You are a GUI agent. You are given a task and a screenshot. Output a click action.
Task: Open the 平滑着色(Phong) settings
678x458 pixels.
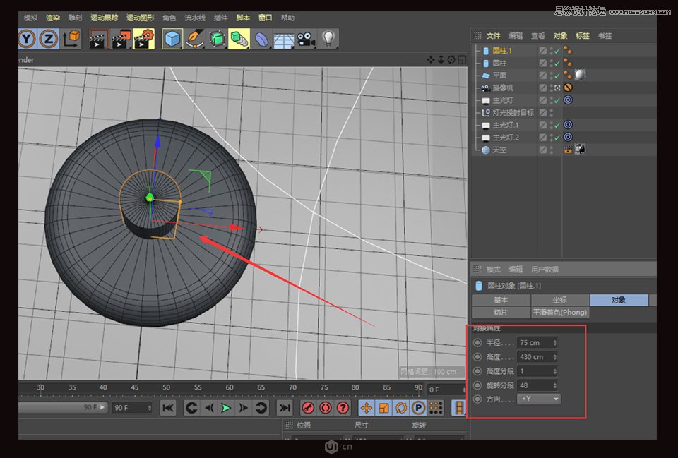pos(559,312)
